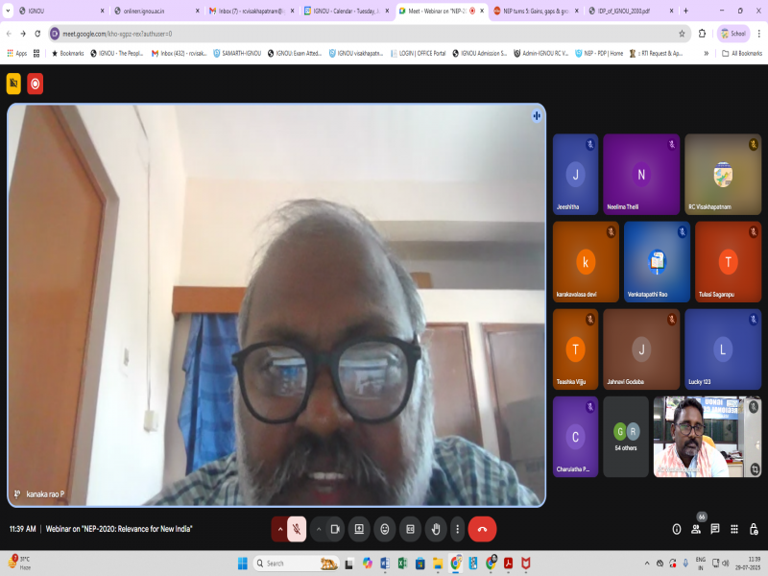This screenshot has height=576, width=768.
Task: Click the Jahnavi Godaba participant tile
Action: tap(641, 349)
